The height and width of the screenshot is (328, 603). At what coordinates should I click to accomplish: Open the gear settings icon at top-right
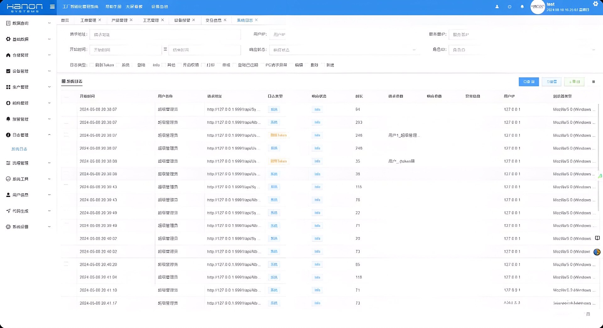click(x=595, y=4)
